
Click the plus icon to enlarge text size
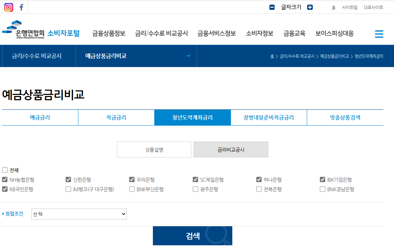[x=310, y=7]
